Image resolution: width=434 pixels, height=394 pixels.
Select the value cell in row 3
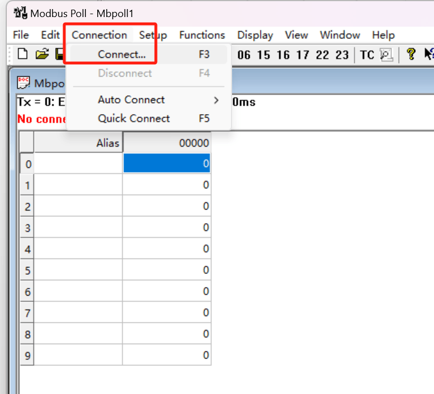tap(167, 227)
